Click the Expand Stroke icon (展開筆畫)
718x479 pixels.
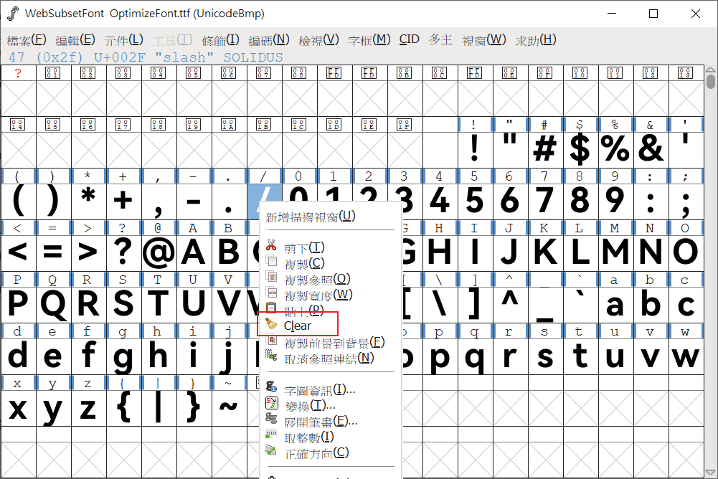271,419
